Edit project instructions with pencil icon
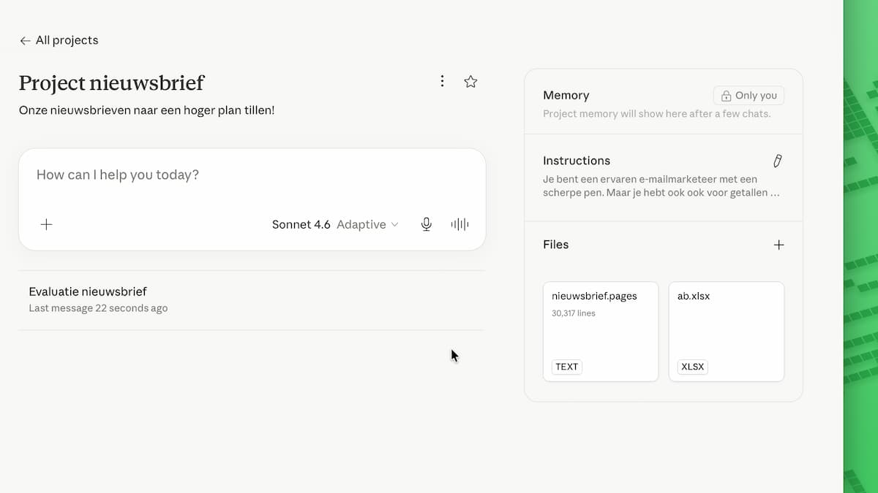The image size is (878, 493). [x=778, y=161]
